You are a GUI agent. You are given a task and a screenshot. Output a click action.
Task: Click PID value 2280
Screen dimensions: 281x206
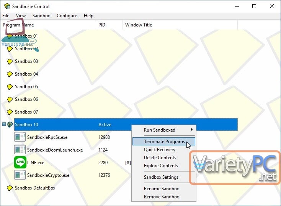[103, 163]
